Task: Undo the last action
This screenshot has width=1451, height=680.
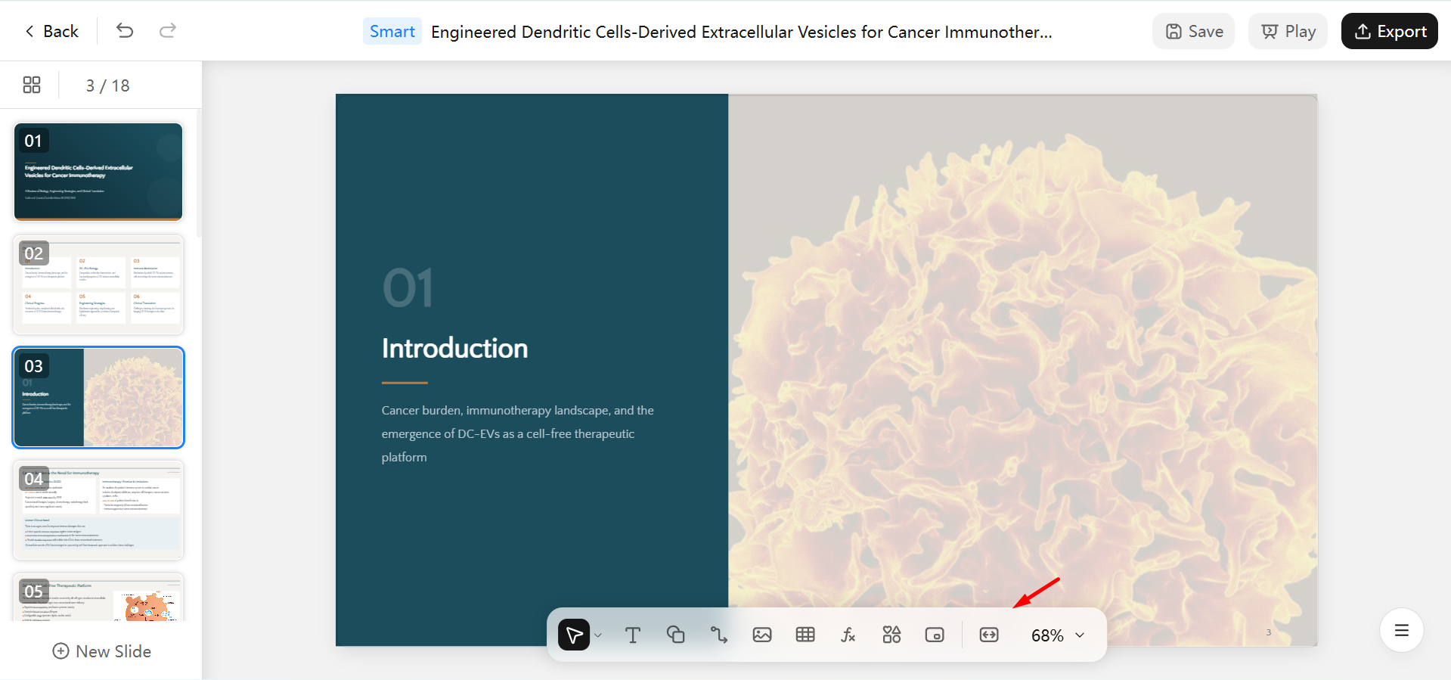Action: (125, 31)
